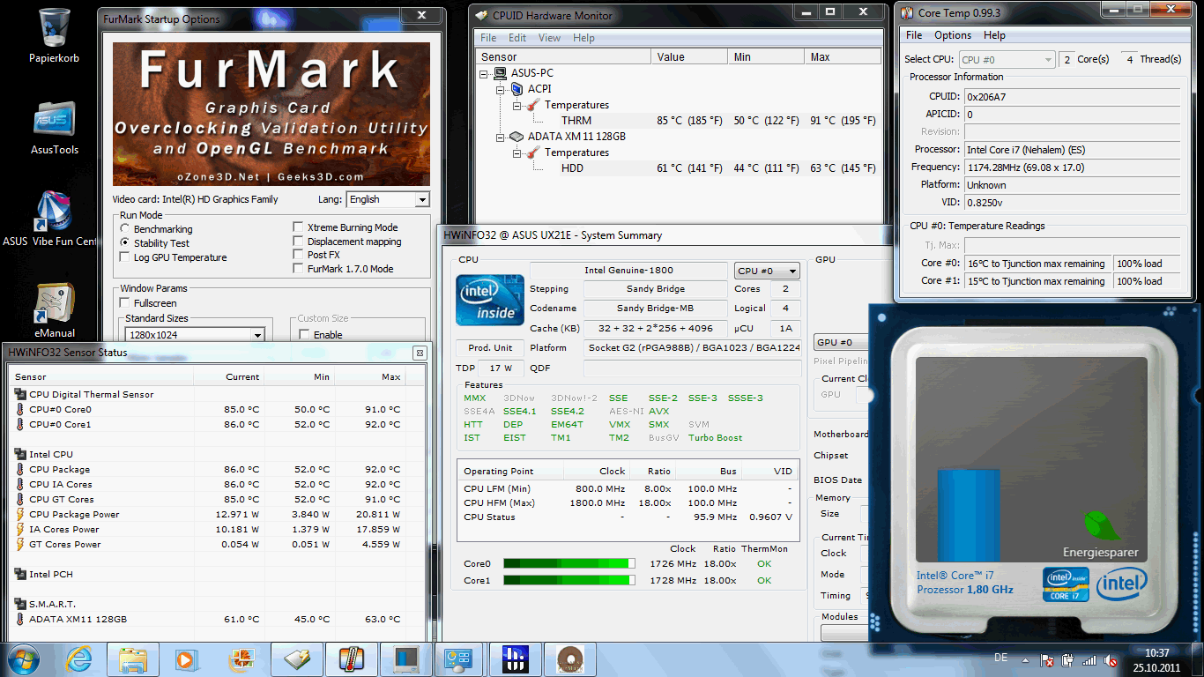Open the ASUS Vibe Fun Center desktop shortcut
Screen dimensions: 1204x677
tap(51, 219)
